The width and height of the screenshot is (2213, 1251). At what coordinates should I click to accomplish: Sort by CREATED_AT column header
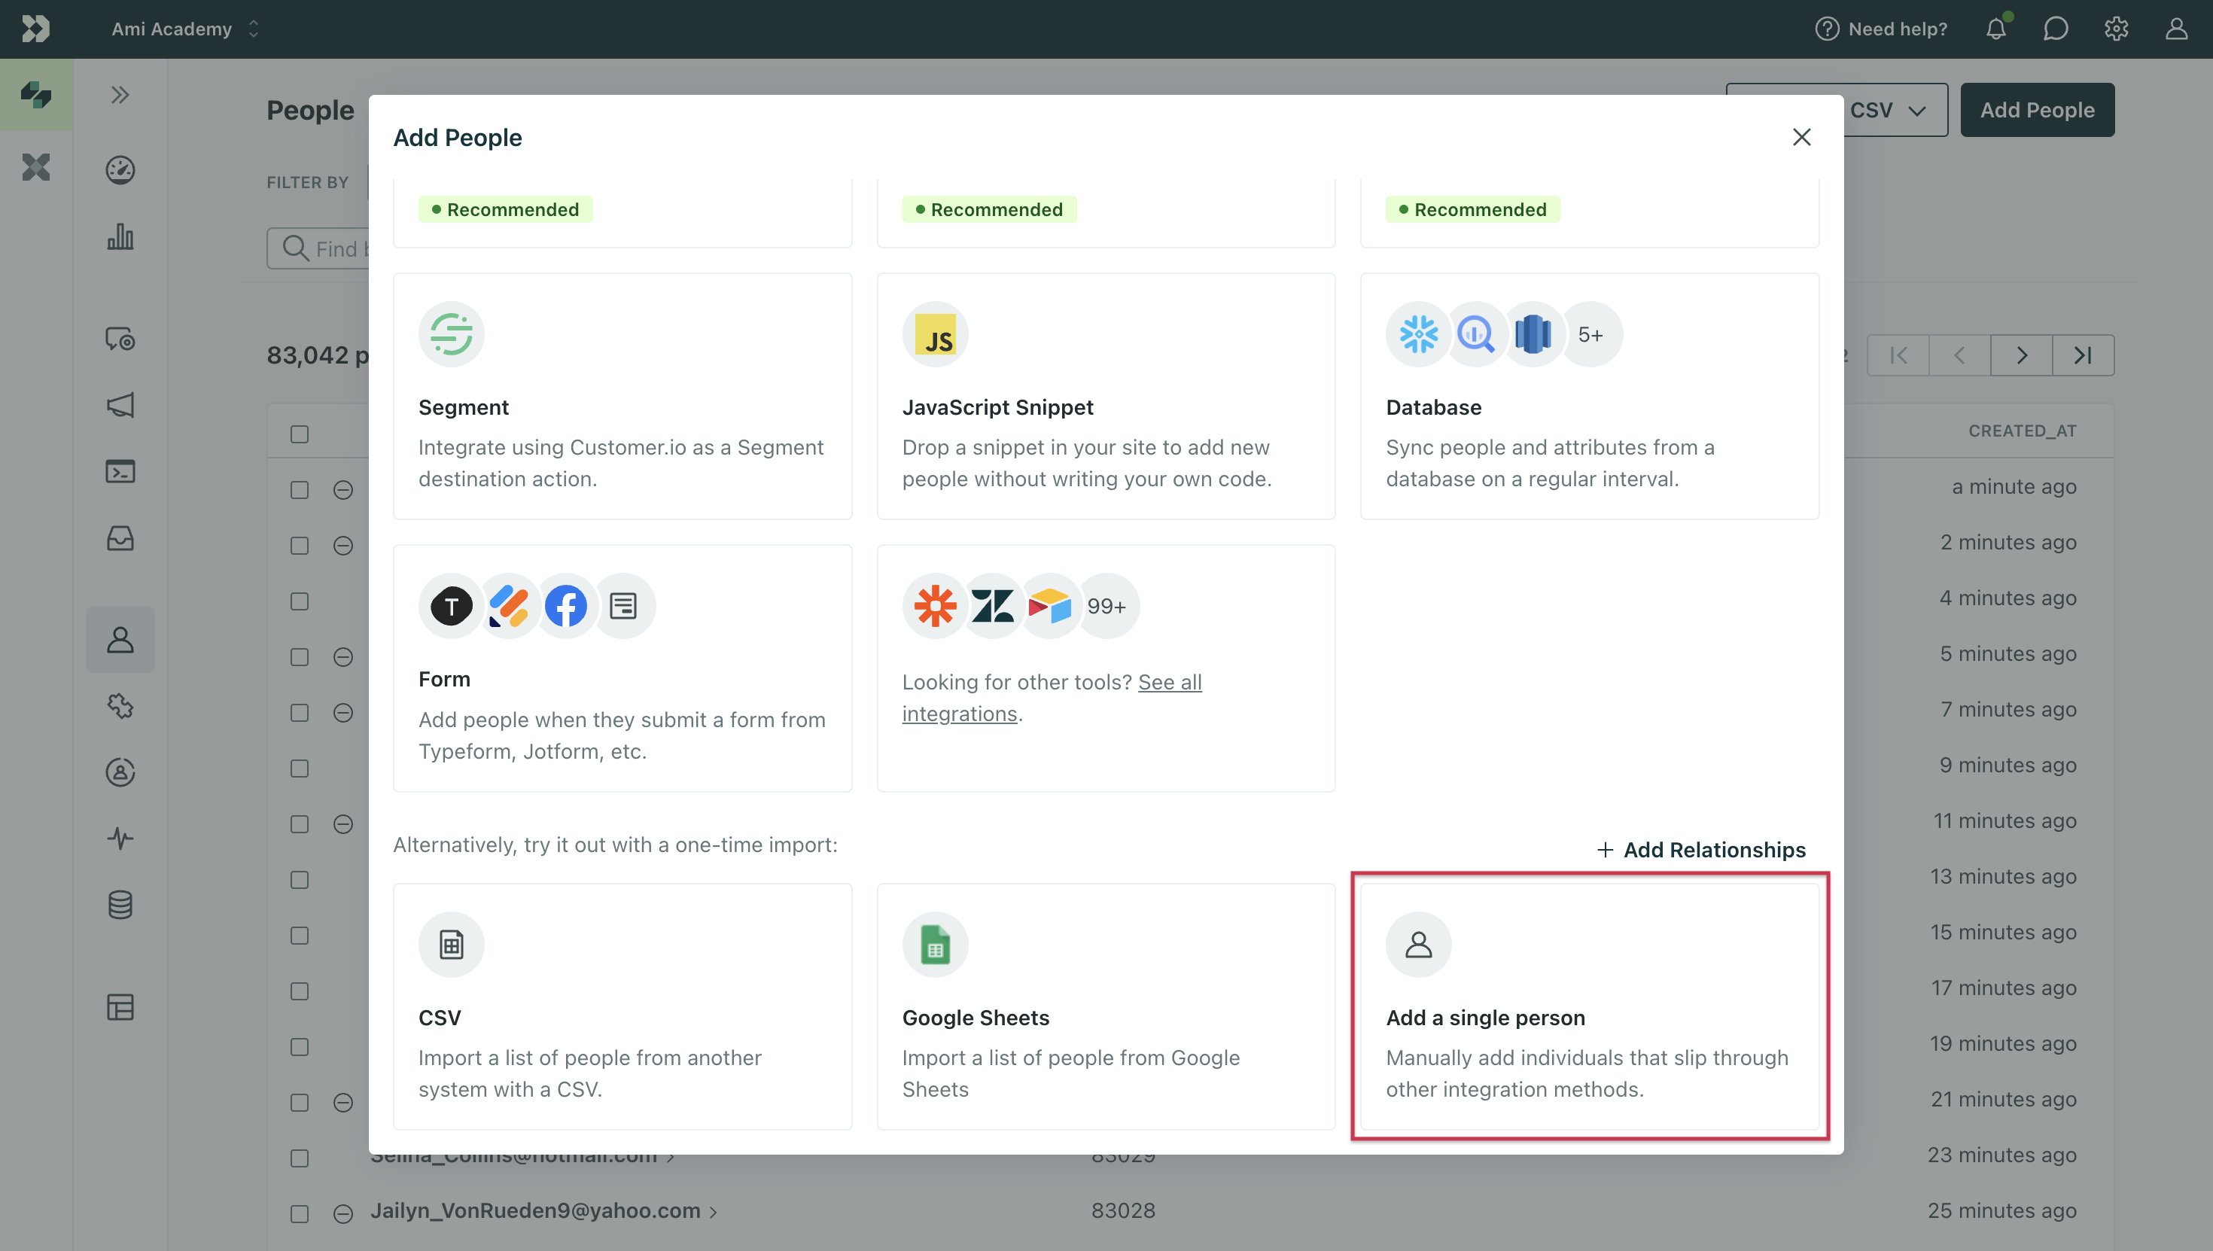point(2023,431)
